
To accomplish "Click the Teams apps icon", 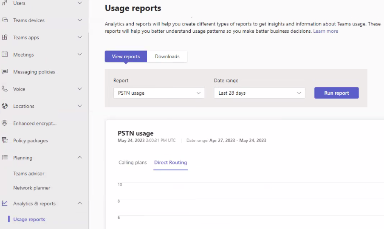I will pos(5,37).
